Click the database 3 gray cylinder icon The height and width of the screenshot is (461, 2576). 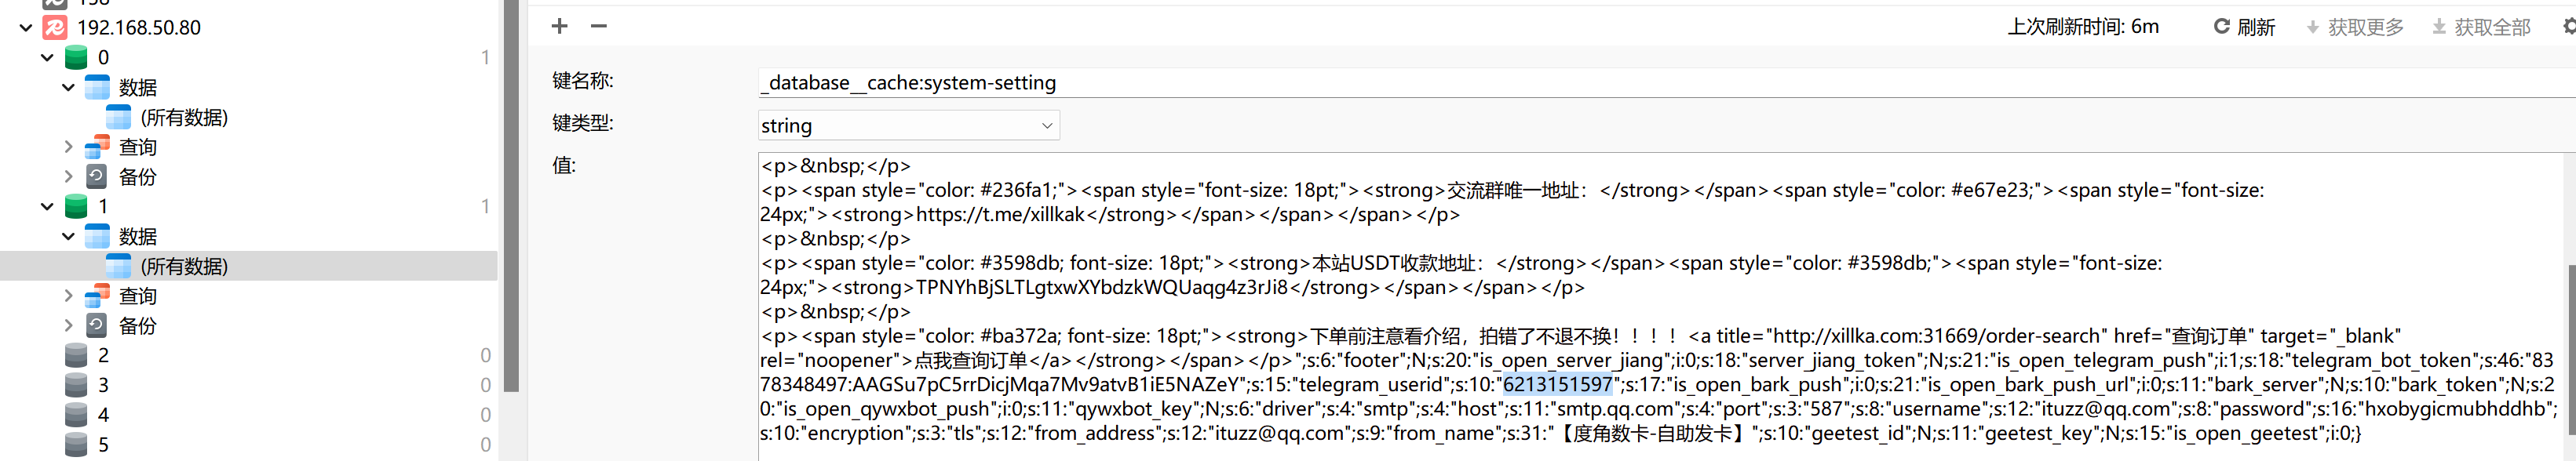[76, 385]
